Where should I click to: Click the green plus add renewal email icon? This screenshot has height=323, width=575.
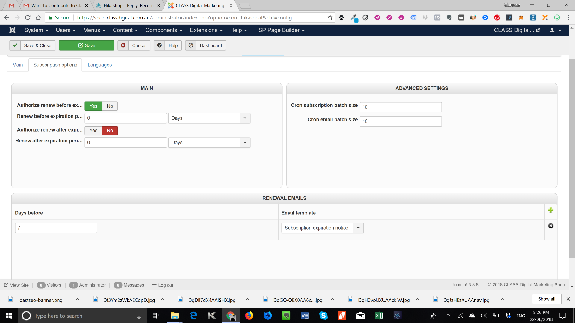click(x=550, y=210)
